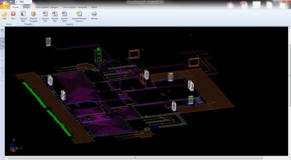The image size is (291, 160).
Task: Click the Stampa printer icon
Action: 94,15
